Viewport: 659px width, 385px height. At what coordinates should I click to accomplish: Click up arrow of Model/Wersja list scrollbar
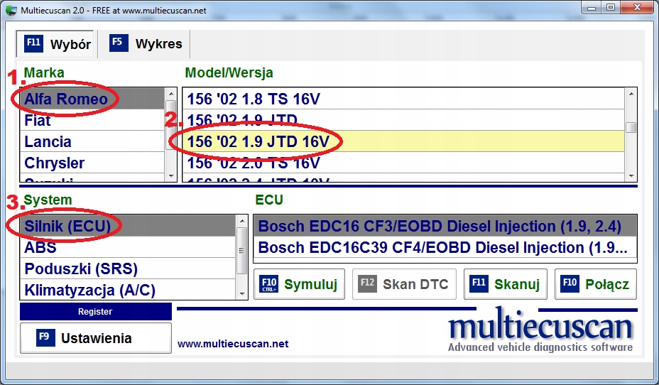click(631, 94)
